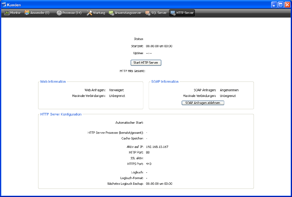Click the Prozesse gear icon
The image size is (292, 197).
59,13
